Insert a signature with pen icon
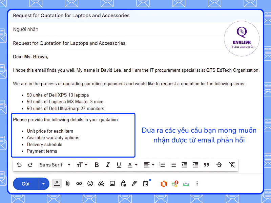The image size is (271, 203). [134, 183]
